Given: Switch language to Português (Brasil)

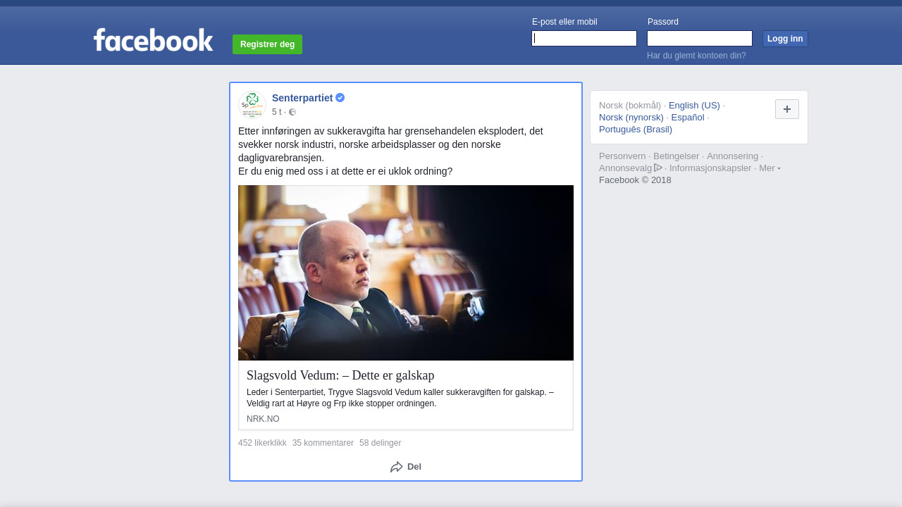Looking at the screenshot, I should point(636,130).
